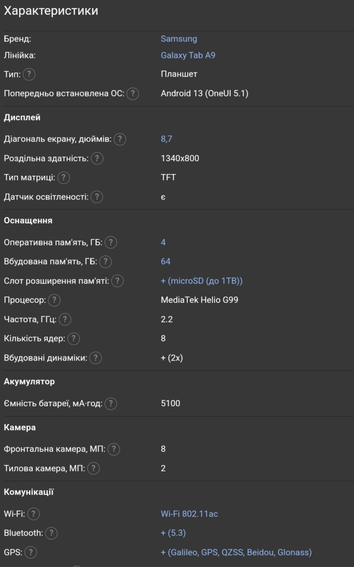Select the microSD (до 1TB) link

[202, 281]
